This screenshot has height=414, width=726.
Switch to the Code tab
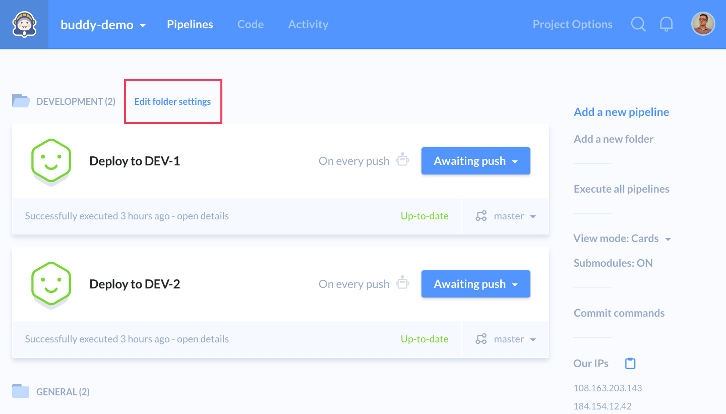click(x=251, y=24)
